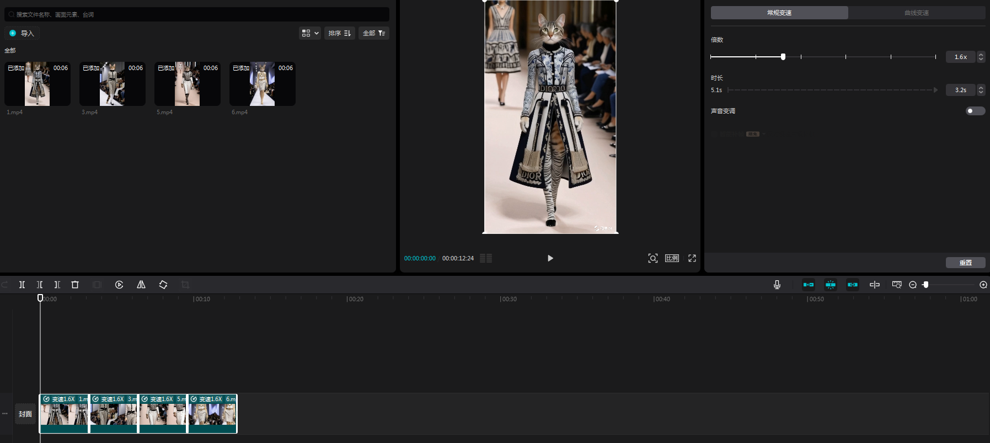Click the preview zoom-fit icon
990x443 pixels.
[653, 258]
